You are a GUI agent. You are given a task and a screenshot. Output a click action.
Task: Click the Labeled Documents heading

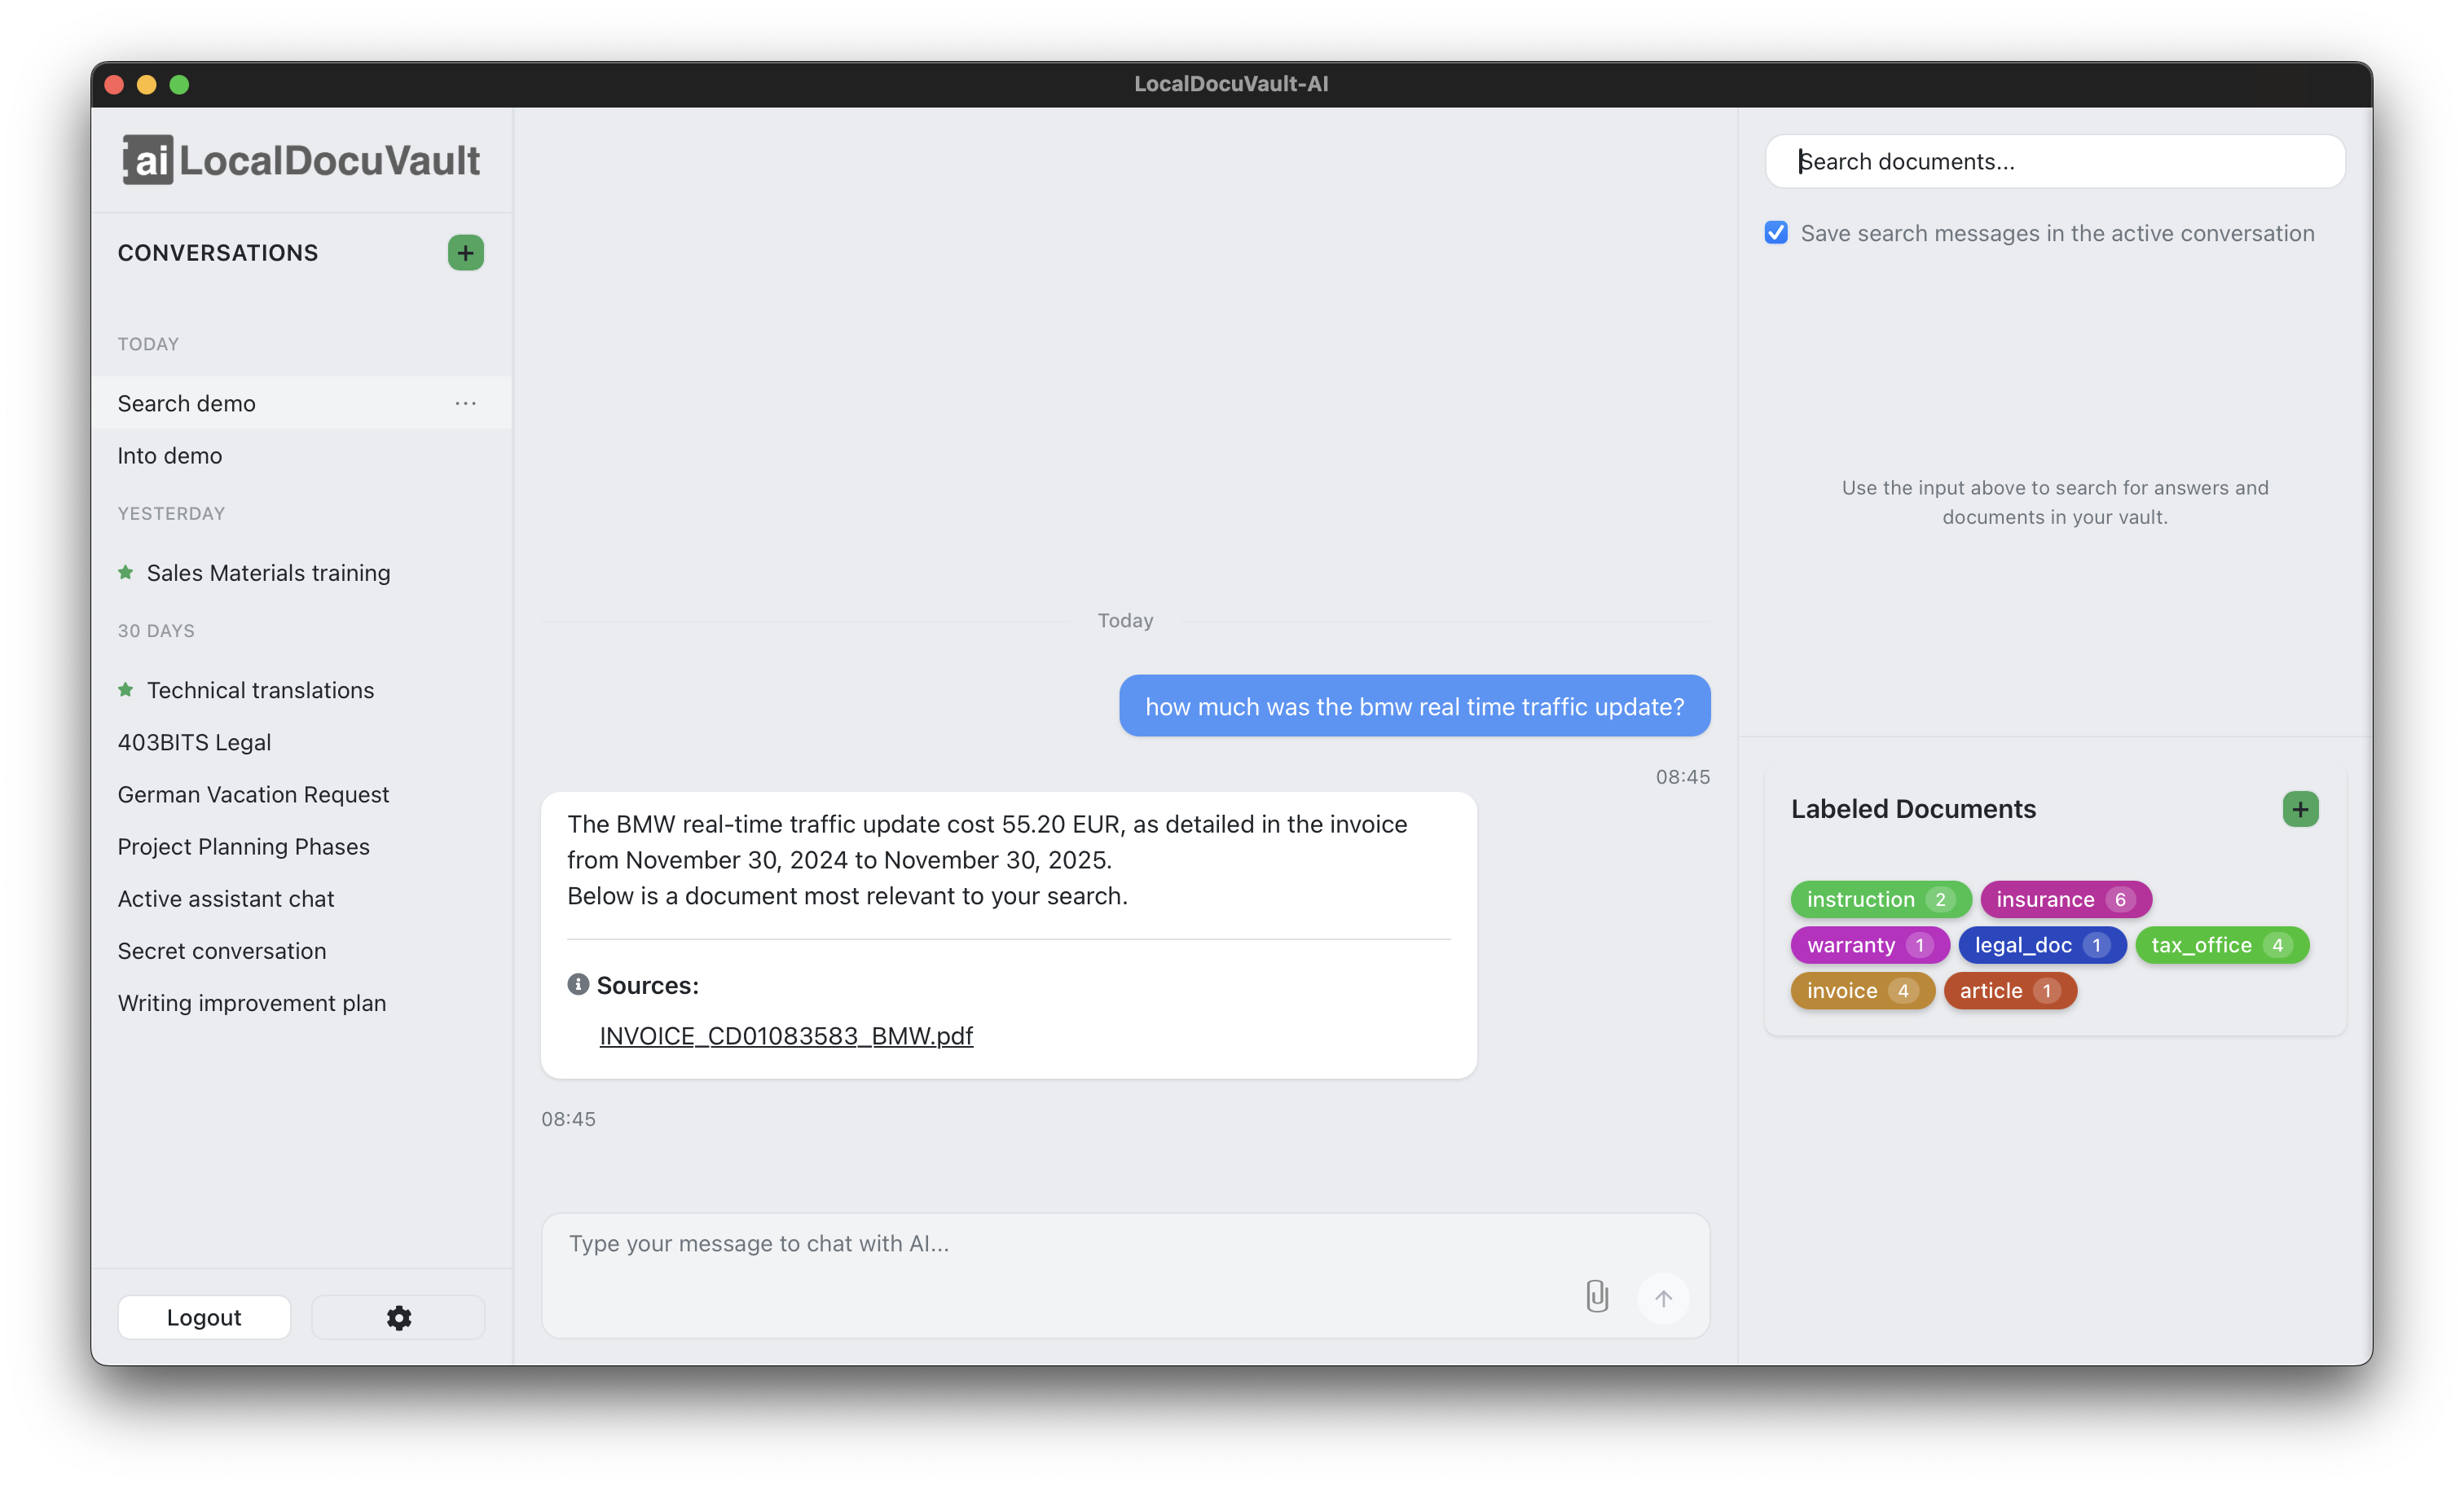(x=1913, y=809)
